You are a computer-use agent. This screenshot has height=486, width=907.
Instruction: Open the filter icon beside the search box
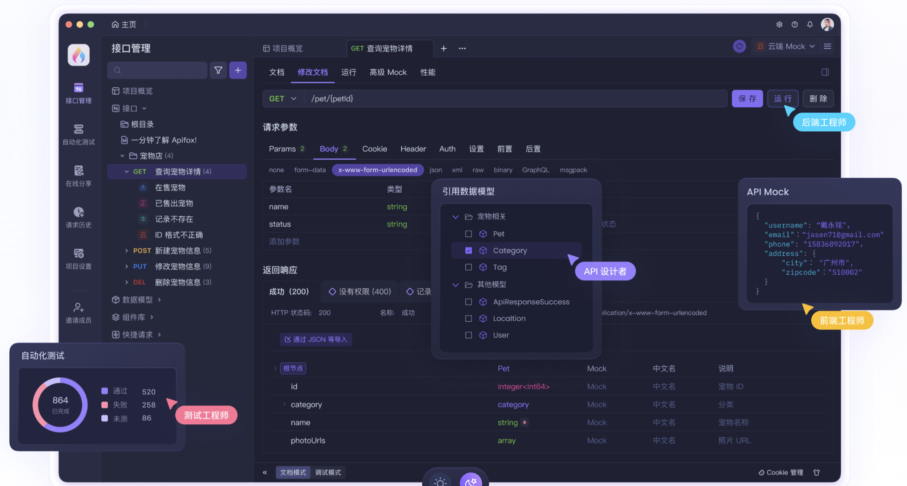pos(218,70)
